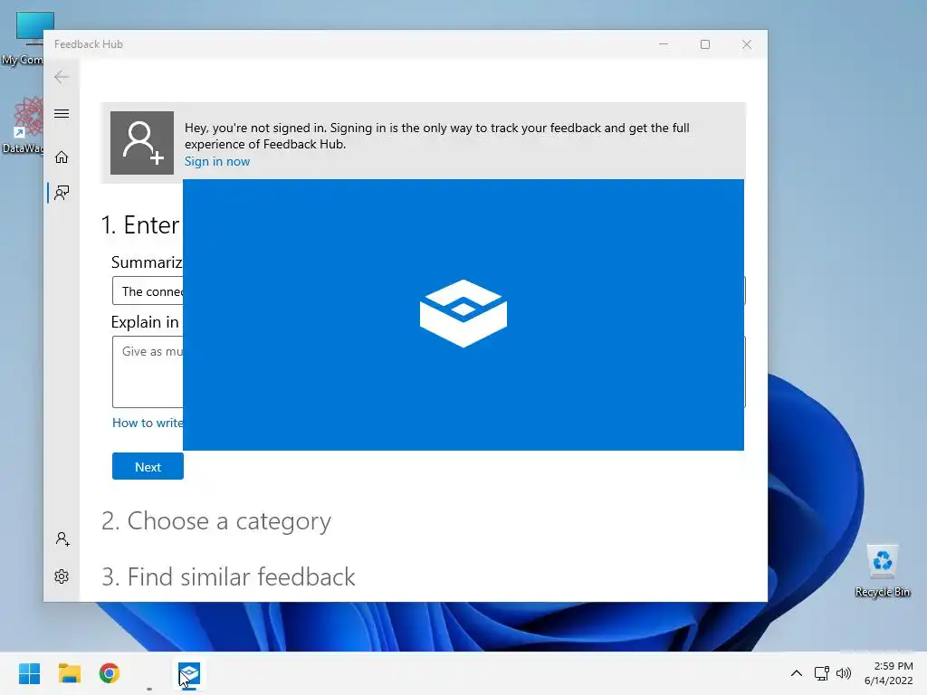
Task: Go back using the back arrow
Action: pyautogui.click(x=62, y=77)
